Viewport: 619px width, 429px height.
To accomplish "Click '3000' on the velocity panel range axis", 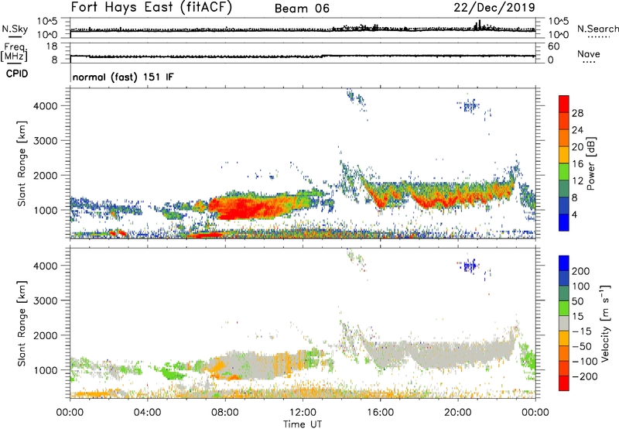I will (x=46, y=300).
